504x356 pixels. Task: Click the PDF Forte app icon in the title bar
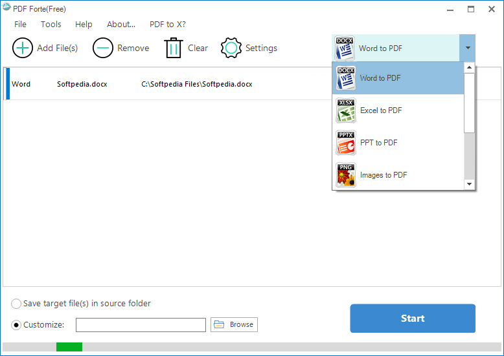(6, 7)
